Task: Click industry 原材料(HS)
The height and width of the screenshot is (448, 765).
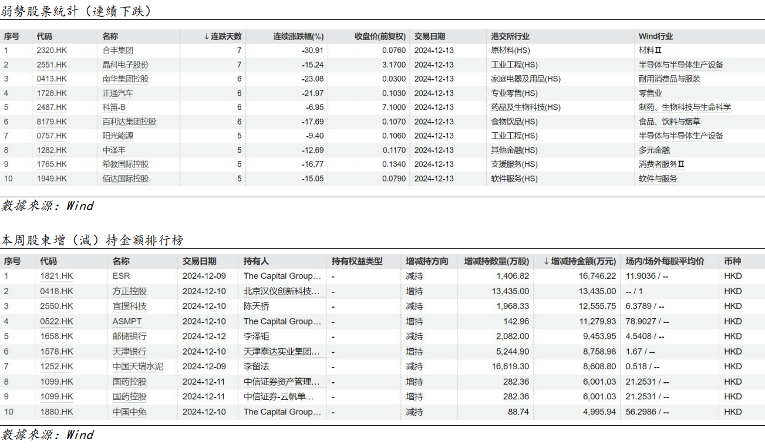Action: coord(510,50)
